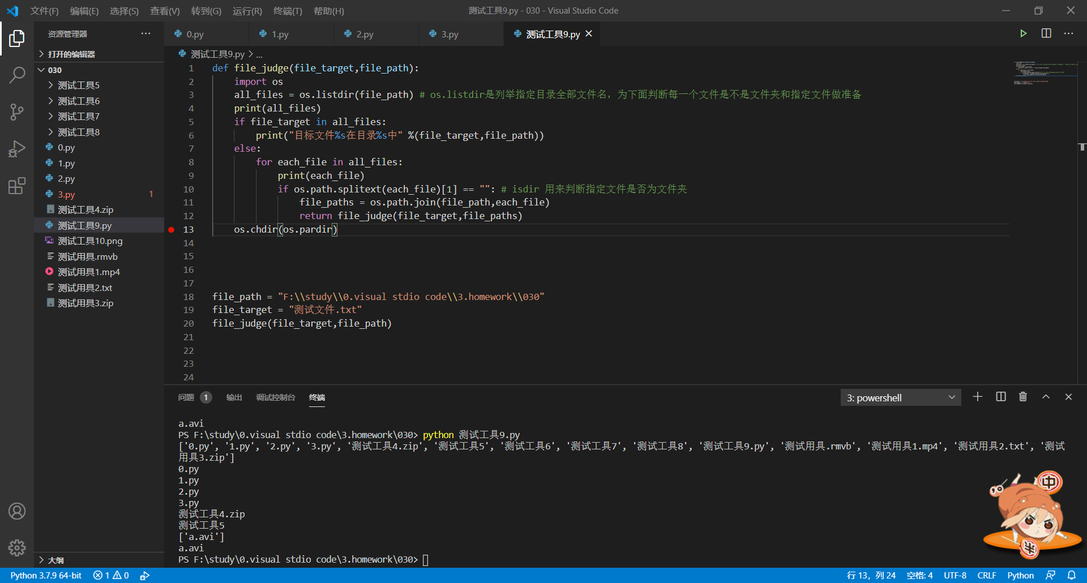Split the terminal pane
This screenshot has width=1087, height=583.
1001,397
